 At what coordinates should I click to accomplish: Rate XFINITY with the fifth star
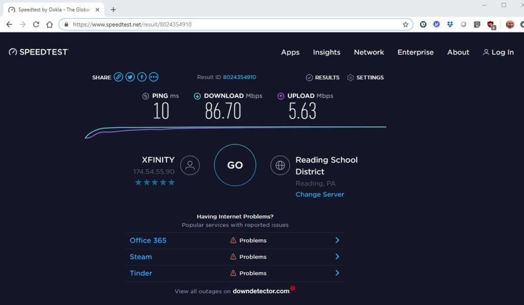[171, 182]
